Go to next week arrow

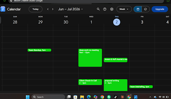point(53,9)
